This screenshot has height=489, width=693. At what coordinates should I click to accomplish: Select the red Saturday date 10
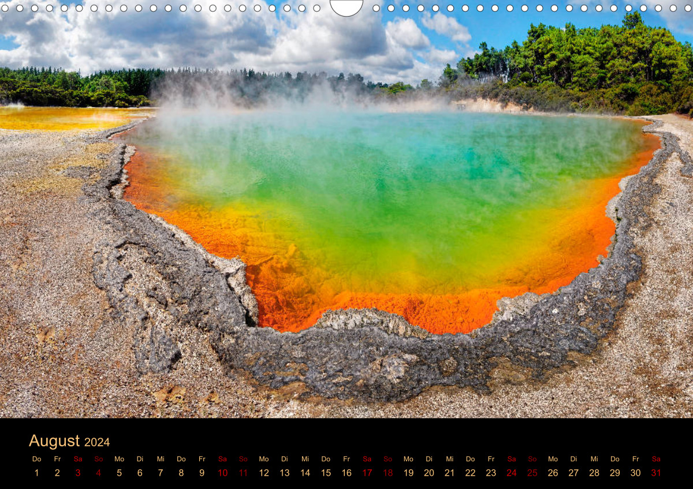tap(222, 473)
